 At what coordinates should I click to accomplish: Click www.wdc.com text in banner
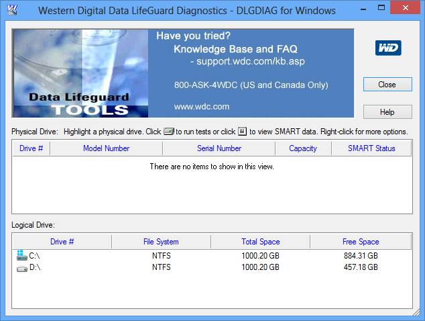[x=202, y=107]
